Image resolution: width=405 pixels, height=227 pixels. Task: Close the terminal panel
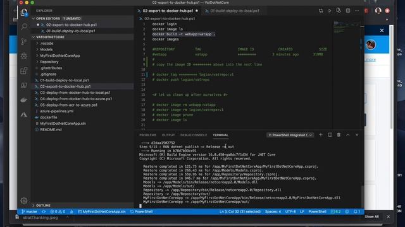point(357,135)
